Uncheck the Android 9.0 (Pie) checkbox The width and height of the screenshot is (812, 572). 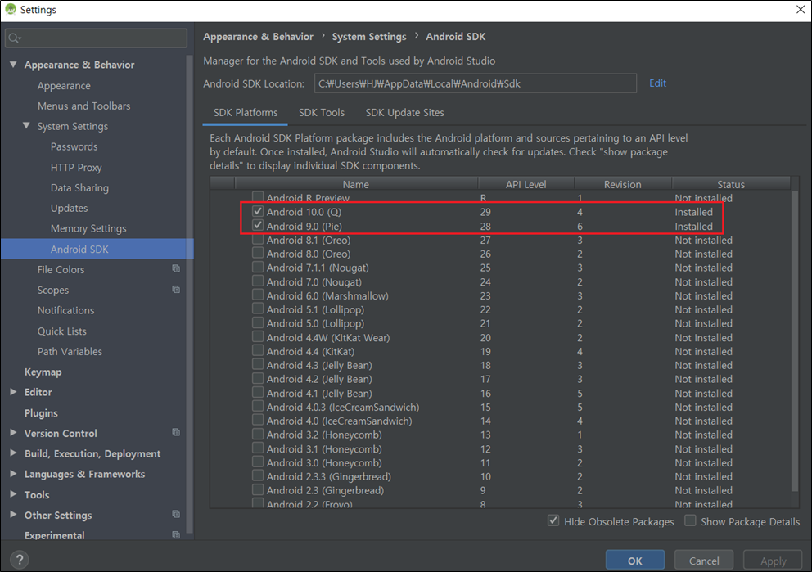tap(258, 226)
